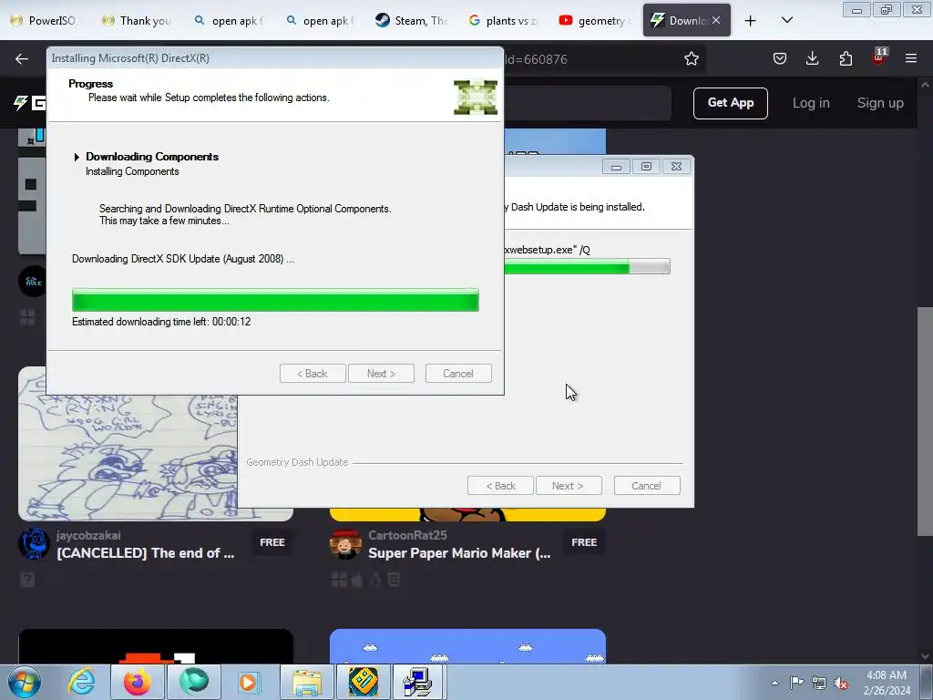The width and height of the screenshot is (933, 700).
Task: Click the Geometry Dash Update progress bar
Action: tap(587, 266)
